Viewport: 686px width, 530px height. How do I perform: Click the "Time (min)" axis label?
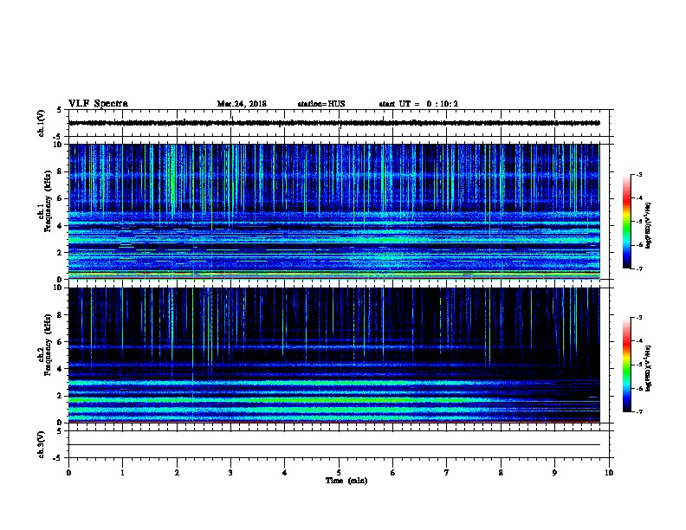pyautogui.click(x=346, y=481)
